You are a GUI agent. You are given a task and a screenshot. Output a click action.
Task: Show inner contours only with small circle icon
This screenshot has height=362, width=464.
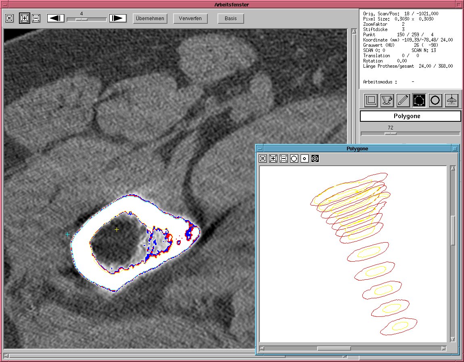coord(305,158)
